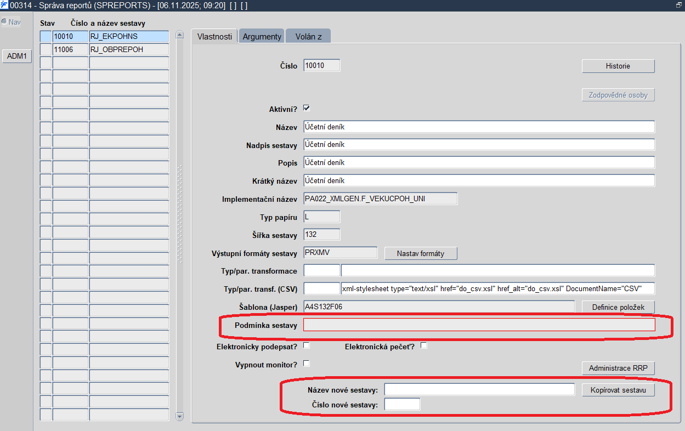Uncheck the Aktivní? checkbox
The image size is (685, 431).
[x=307, y=108]
